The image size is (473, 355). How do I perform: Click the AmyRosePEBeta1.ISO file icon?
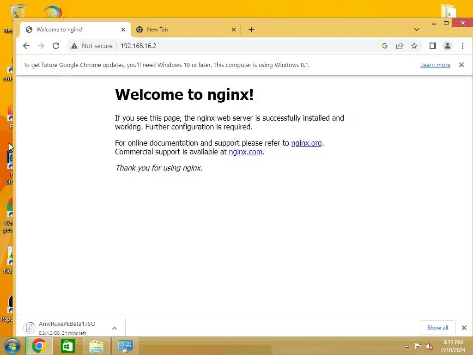tap(30, 328)
